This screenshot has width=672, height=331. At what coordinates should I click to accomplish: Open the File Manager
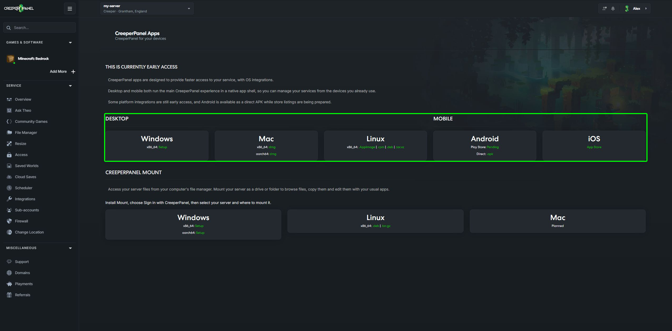[26, 133]
